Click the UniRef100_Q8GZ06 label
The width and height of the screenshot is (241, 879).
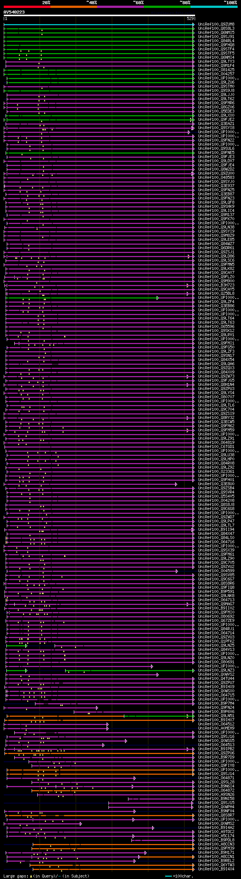[x=216, y=107]
